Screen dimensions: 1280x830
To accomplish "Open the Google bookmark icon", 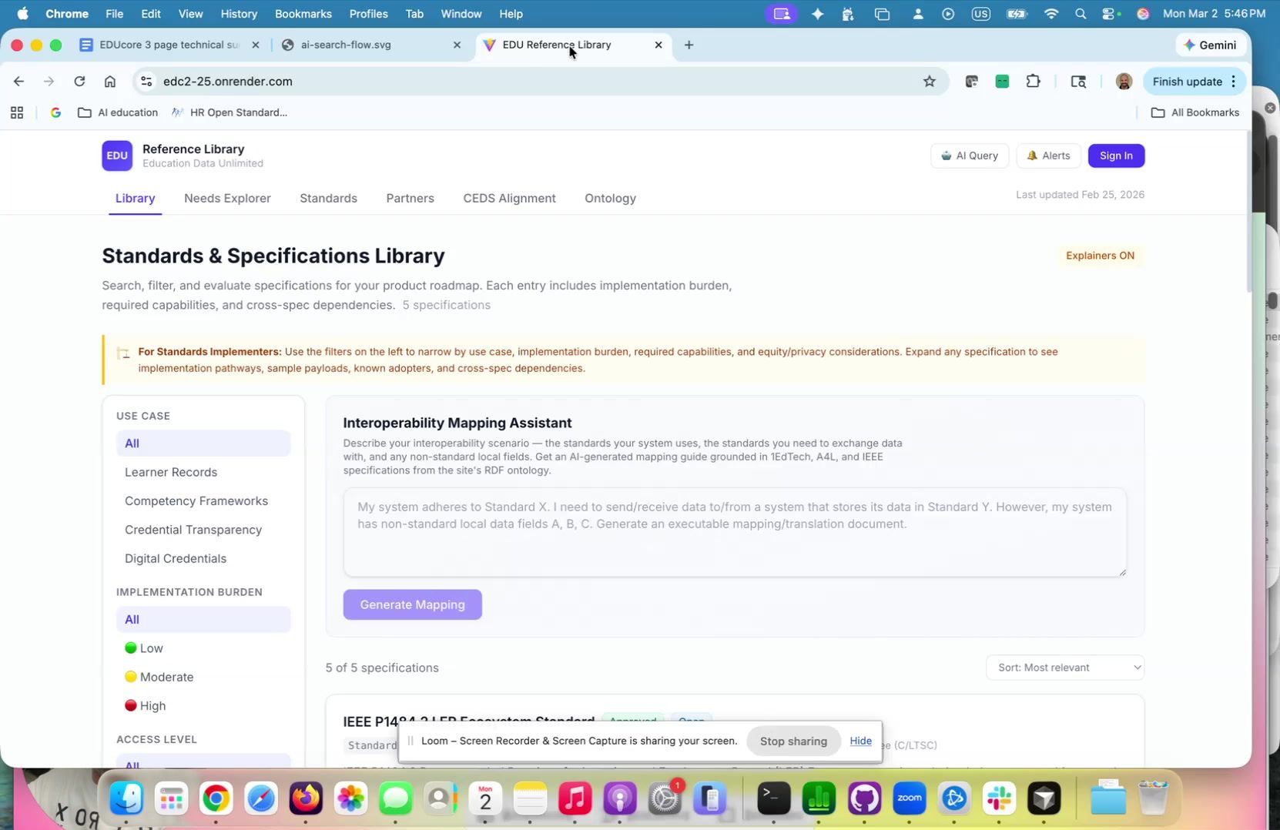I will click(x=55, y=112).
